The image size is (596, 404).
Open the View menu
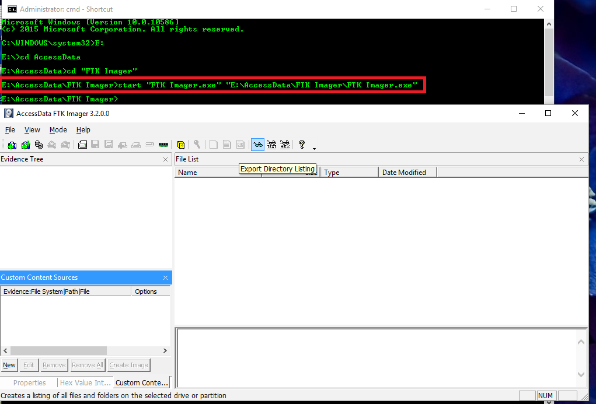pyautogui.click(x=32, y=129)
